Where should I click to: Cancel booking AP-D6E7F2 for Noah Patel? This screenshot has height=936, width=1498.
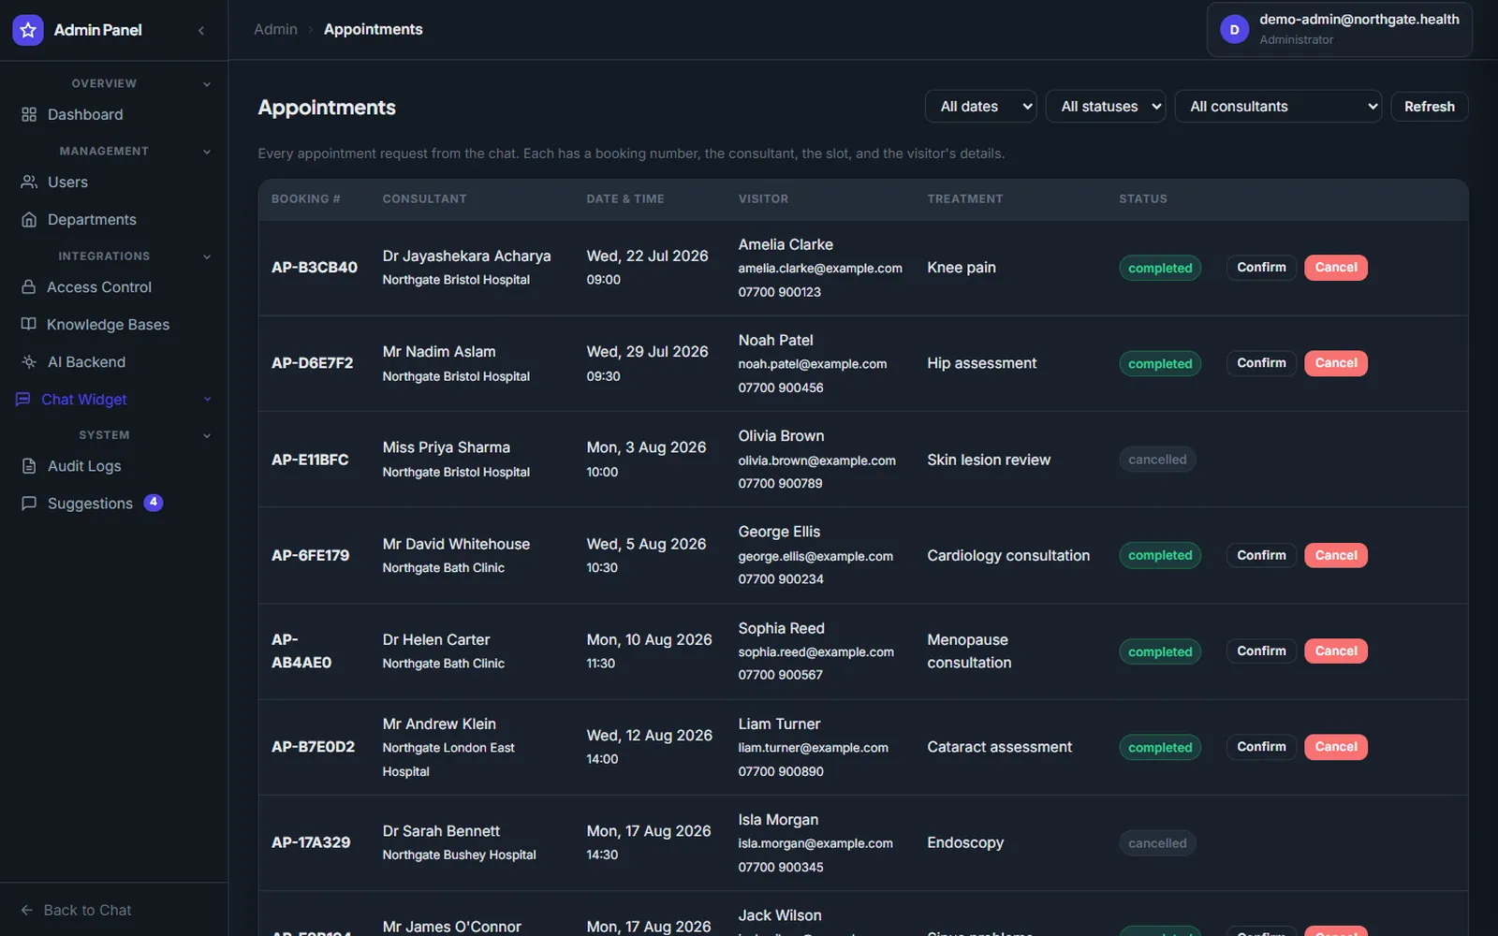tap(1336, 363)
